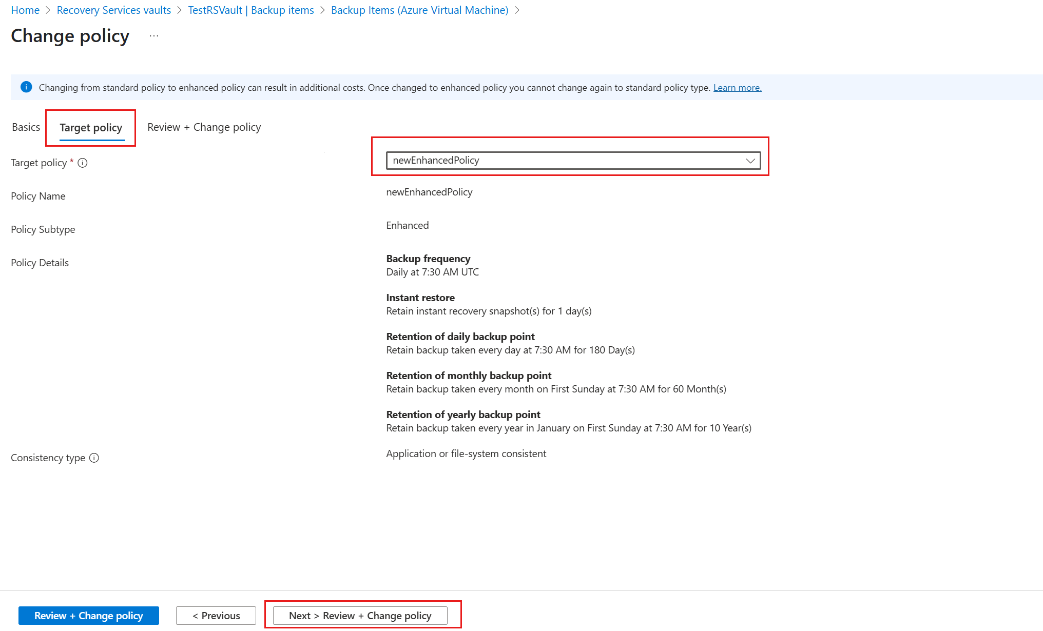
Task: Click the Retention of monthly backup point heading
Action: [469, 376]
